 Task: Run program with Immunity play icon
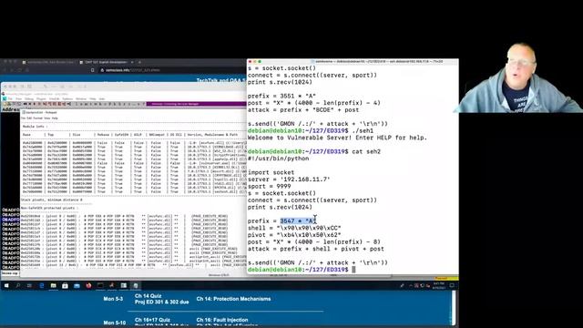point(35,104)
